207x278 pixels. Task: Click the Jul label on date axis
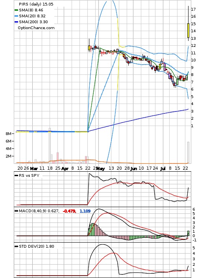163,169
